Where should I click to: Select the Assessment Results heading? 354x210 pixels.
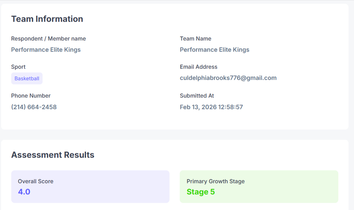pyautogui.click(x=53, y=155)
